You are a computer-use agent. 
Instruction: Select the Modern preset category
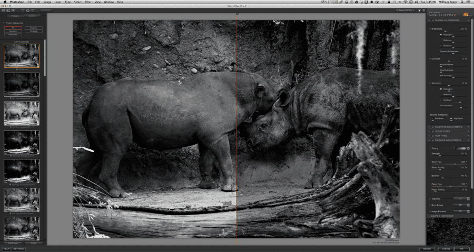pos(13,31)
